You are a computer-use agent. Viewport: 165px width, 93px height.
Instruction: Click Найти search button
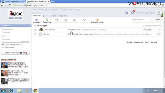[158, 19]
